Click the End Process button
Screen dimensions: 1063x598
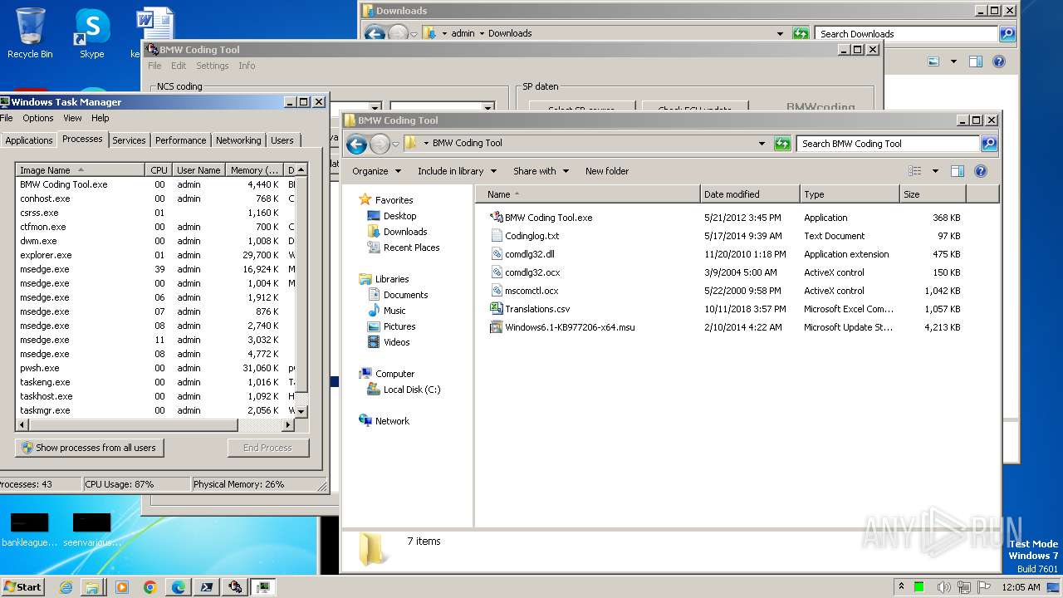(x=268, y=448)
